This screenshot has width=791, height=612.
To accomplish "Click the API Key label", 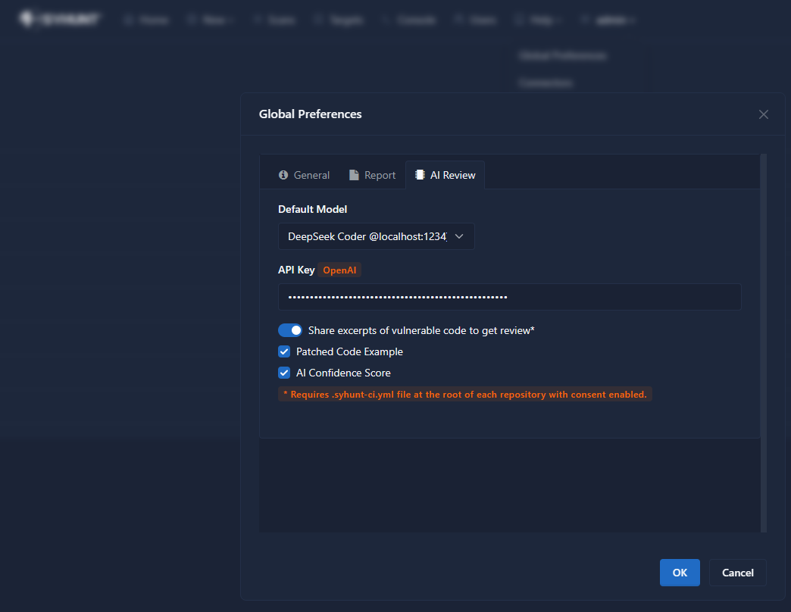I will coord(296,270).
